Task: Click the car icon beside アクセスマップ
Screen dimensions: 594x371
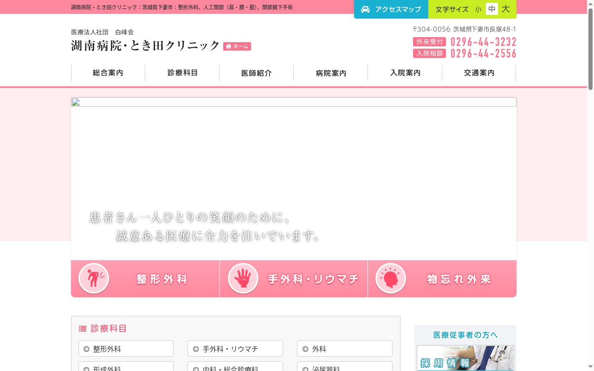Action: tap(366, 9)
